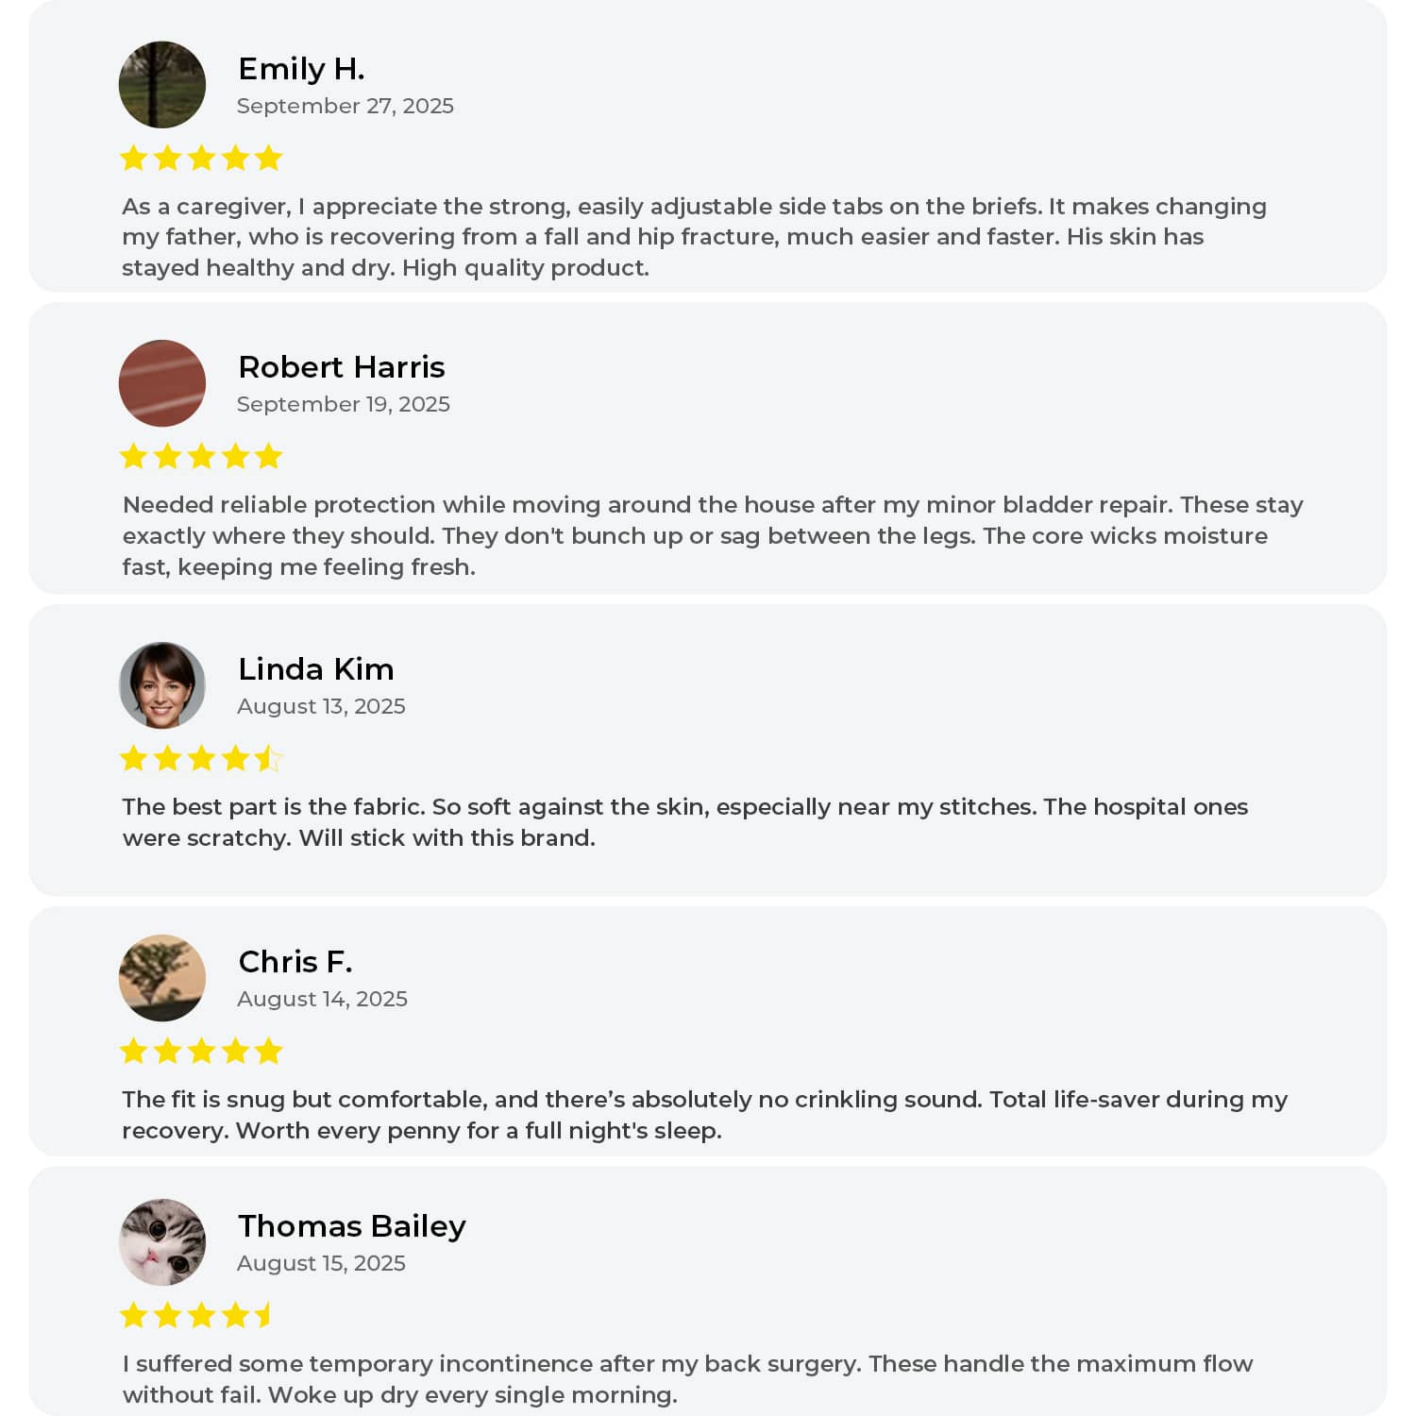Click Linda Kim's half-star rating icon
The width and height of the screenshot is (1416, 1416).
tap(268, 758)
